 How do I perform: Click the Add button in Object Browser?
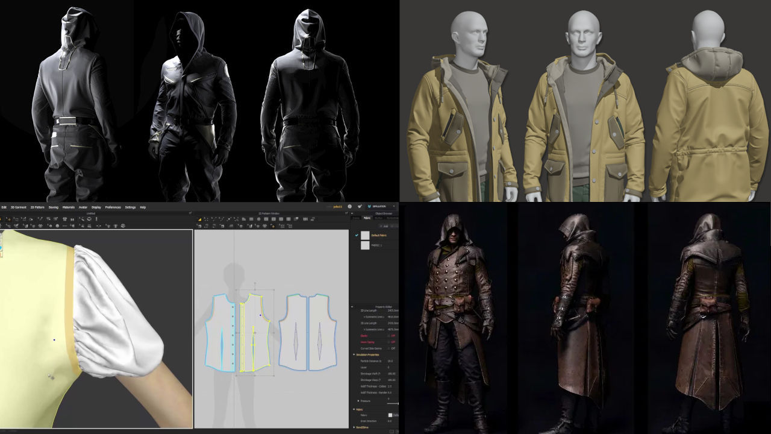(383, 226)
